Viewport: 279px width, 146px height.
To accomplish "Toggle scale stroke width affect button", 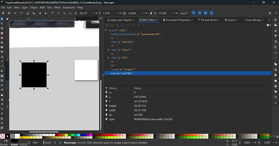I will pyautogui.click(x=193, y=13).
